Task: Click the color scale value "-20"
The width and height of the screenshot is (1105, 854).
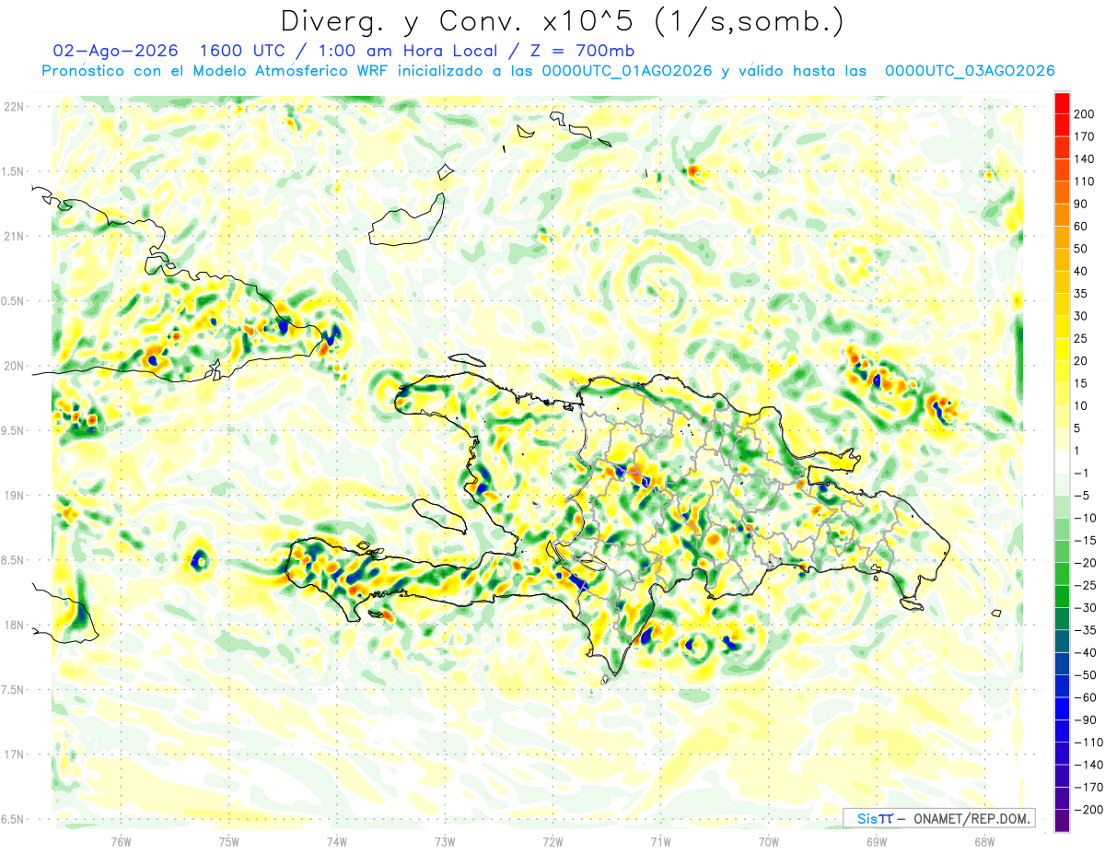Action: (1085, 563)
